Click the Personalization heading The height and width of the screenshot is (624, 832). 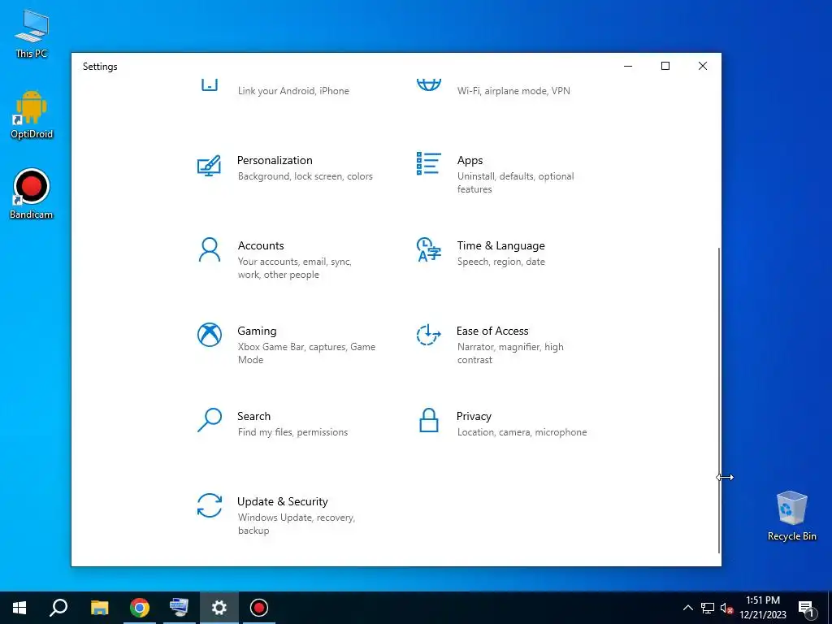pos(275,160)
